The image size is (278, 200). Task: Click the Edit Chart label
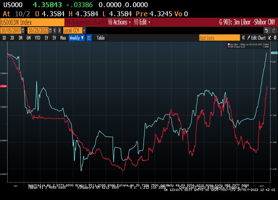258,38
